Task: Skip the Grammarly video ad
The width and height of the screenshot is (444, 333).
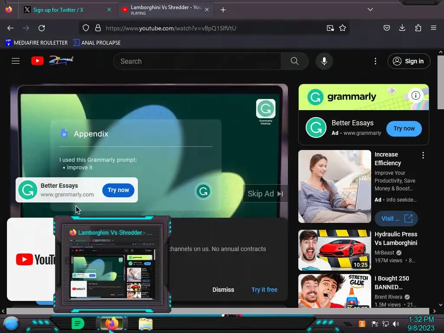Action: [265, 194]
